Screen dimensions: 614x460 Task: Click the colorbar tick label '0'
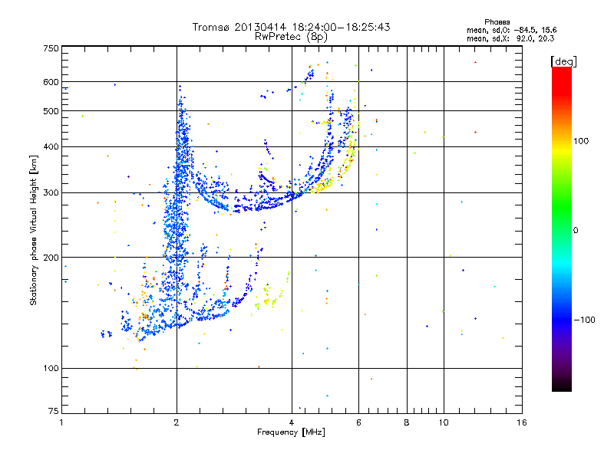point(576,231)
